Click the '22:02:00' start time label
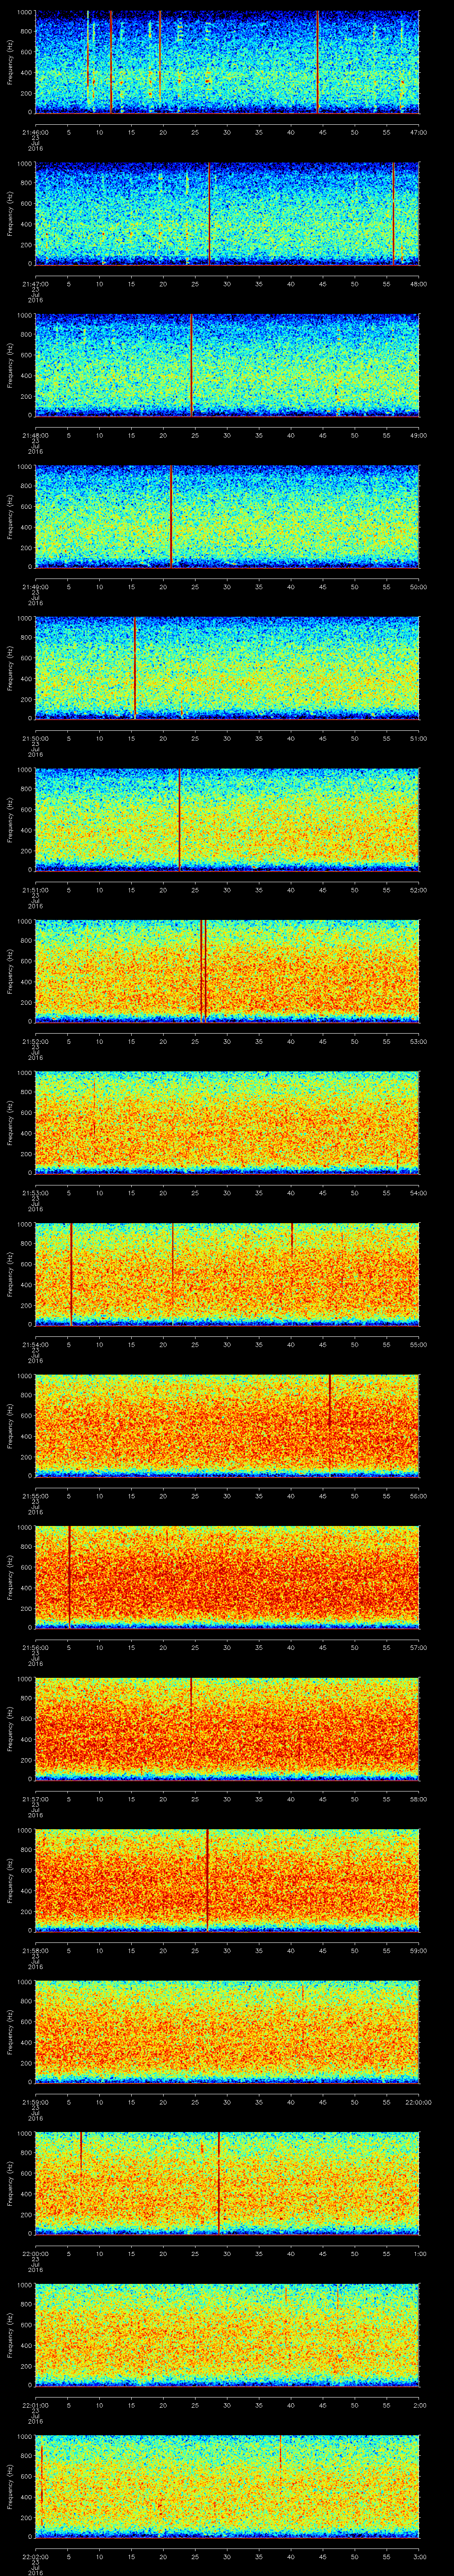Viewport: 454px width, 2576px height. click(x=35, y=2558)
